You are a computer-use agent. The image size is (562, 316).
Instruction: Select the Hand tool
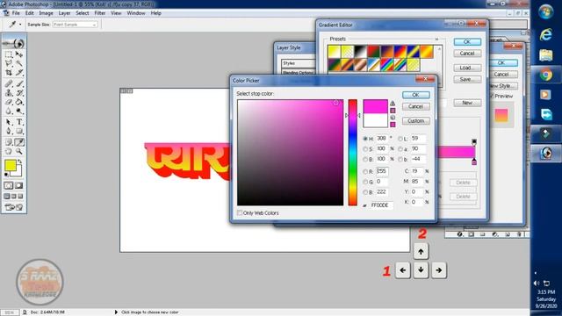pos(9,152)
